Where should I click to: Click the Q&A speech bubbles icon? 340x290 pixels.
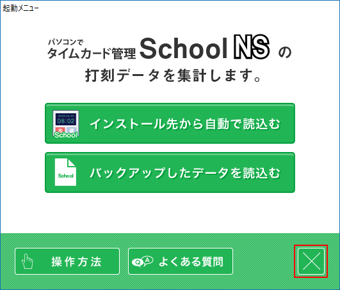[x=142, y=261]
